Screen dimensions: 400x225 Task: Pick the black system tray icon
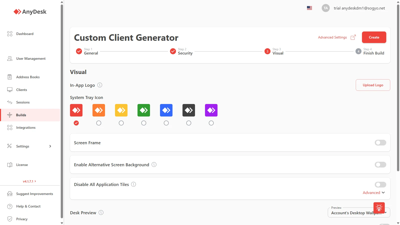tap(189, 110)
